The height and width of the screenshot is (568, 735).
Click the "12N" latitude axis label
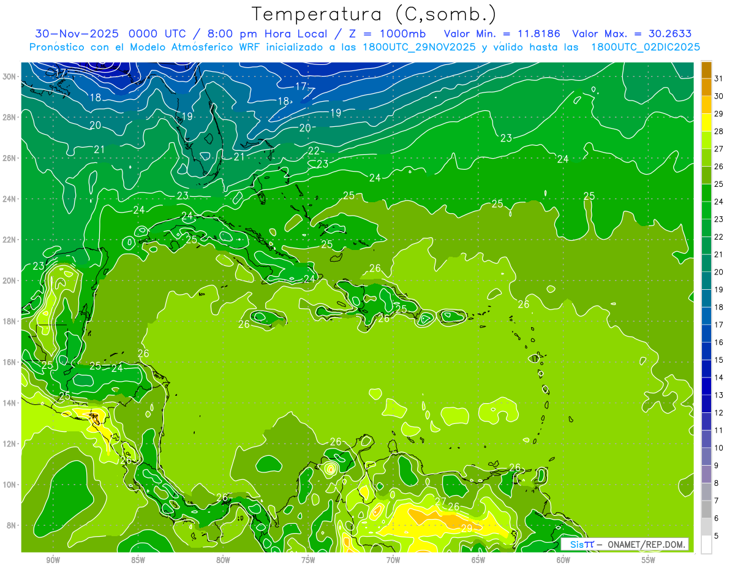(9, 444)
